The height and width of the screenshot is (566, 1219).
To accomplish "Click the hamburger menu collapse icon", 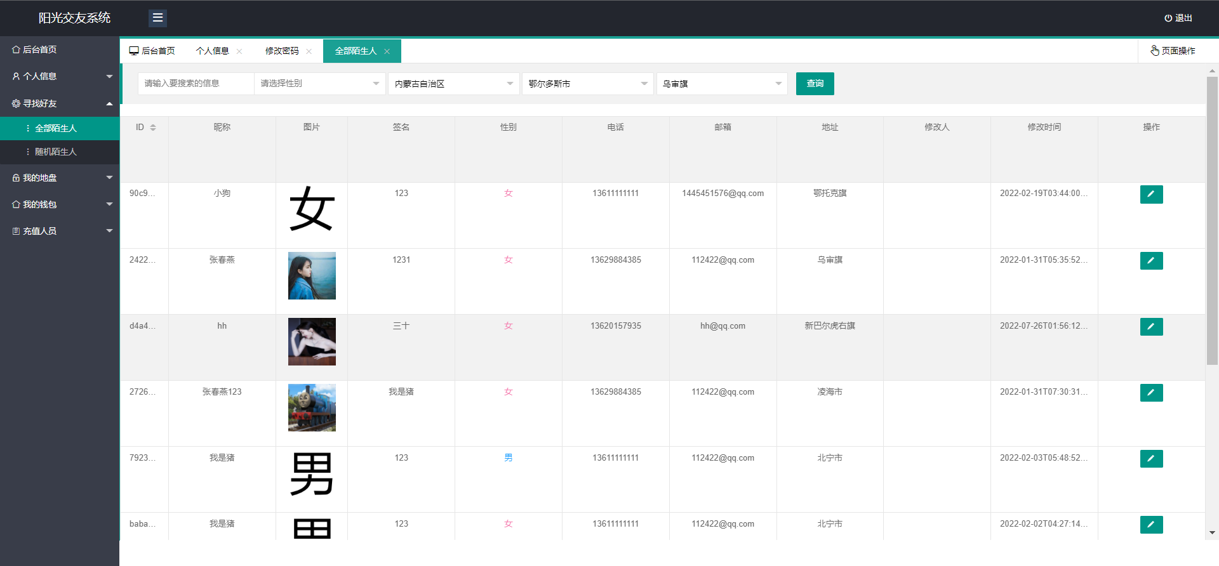I will pos(157,18).
